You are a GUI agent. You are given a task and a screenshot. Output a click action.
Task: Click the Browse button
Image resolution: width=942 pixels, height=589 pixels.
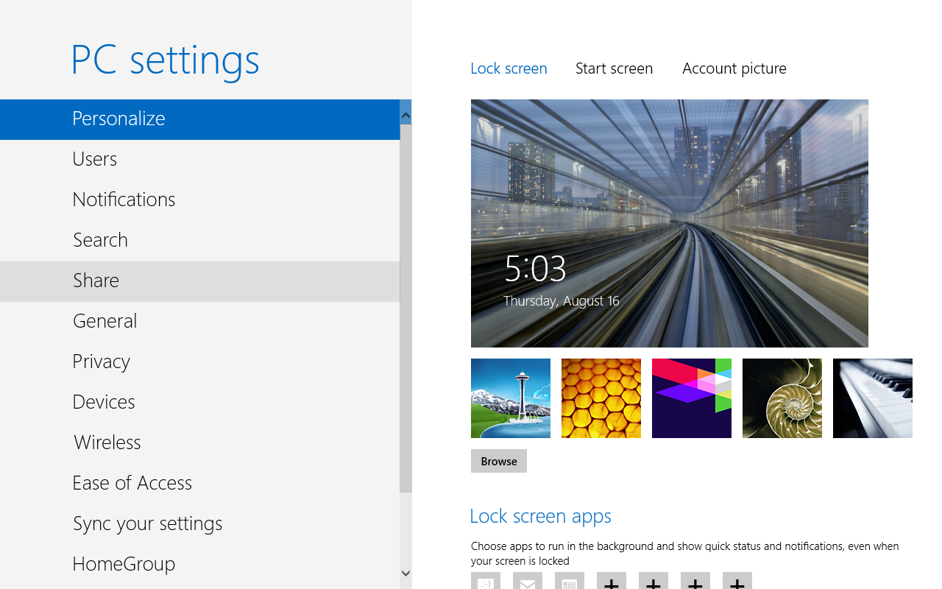click(498, 461)
